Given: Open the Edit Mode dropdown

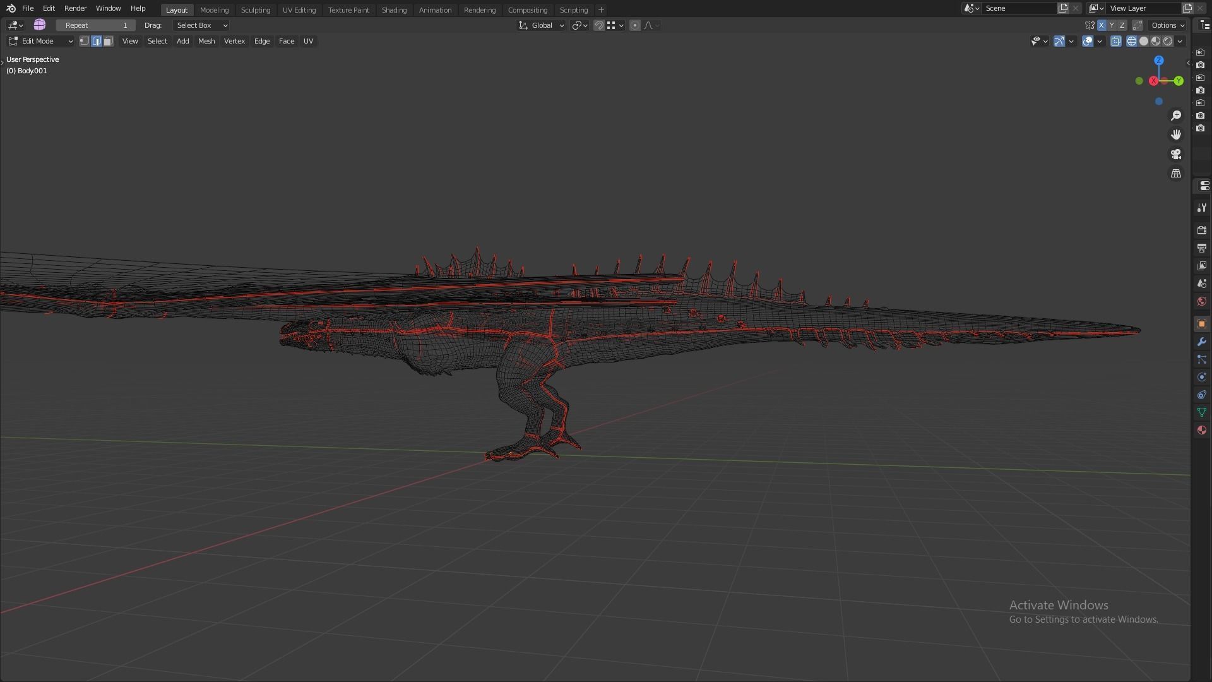Looking at the screenshot, I should 40,41.
